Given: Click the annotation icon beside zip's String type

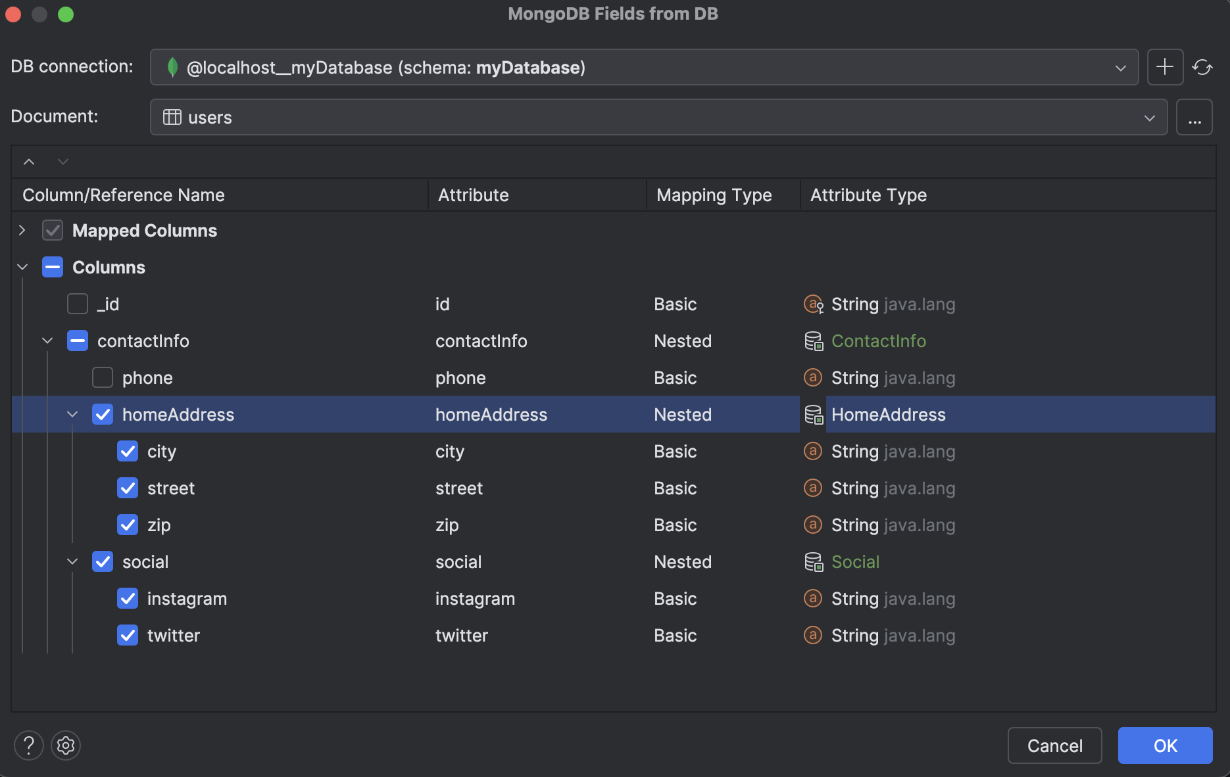Looking at the screenshot, I should click(813, 525).
